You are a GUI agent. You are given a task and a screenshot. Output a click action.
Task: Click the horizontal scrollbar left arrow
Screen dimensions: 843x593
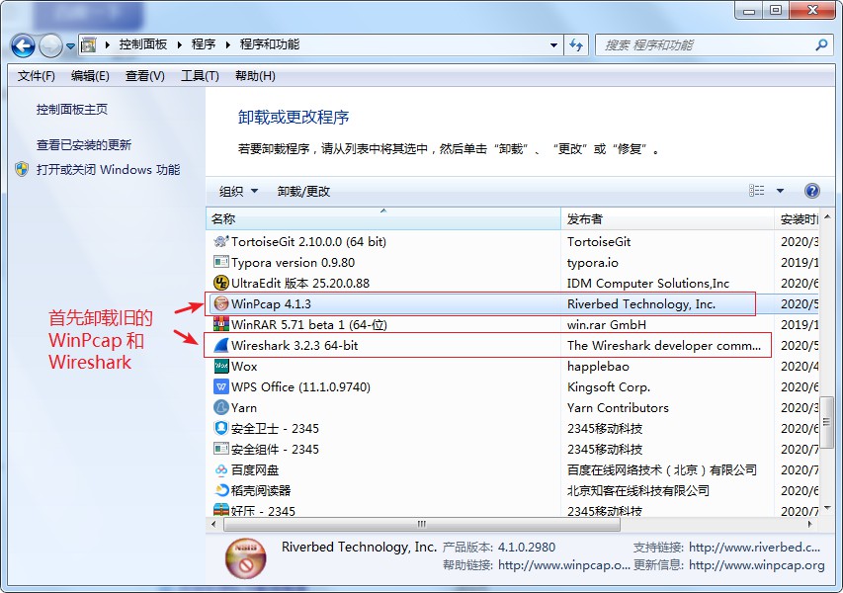click(x=214, y=524)
